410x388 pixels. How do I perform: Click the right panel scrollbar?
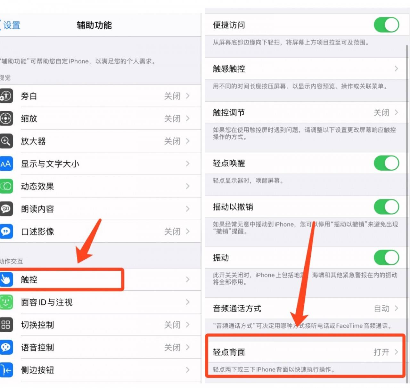point(407,214)
